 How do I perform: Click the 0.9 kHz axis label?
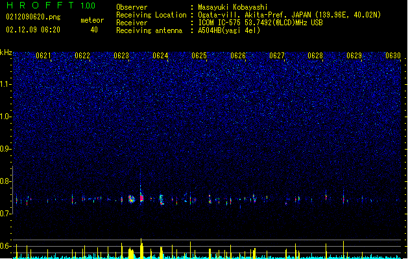[5, 149]
